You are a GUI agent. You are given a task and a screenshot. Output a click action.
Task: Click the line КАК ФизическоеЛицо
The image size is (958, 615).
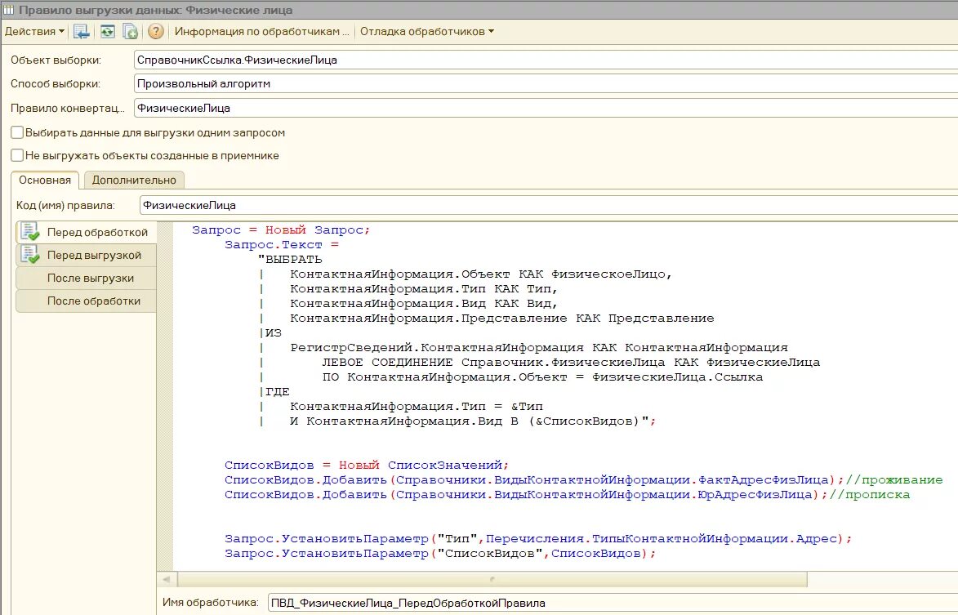tap(481, 274)
